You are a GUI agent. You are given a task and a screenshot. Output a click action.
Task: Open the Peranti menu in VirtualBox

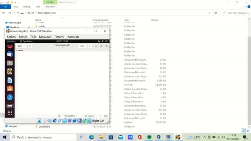[59, 37]
